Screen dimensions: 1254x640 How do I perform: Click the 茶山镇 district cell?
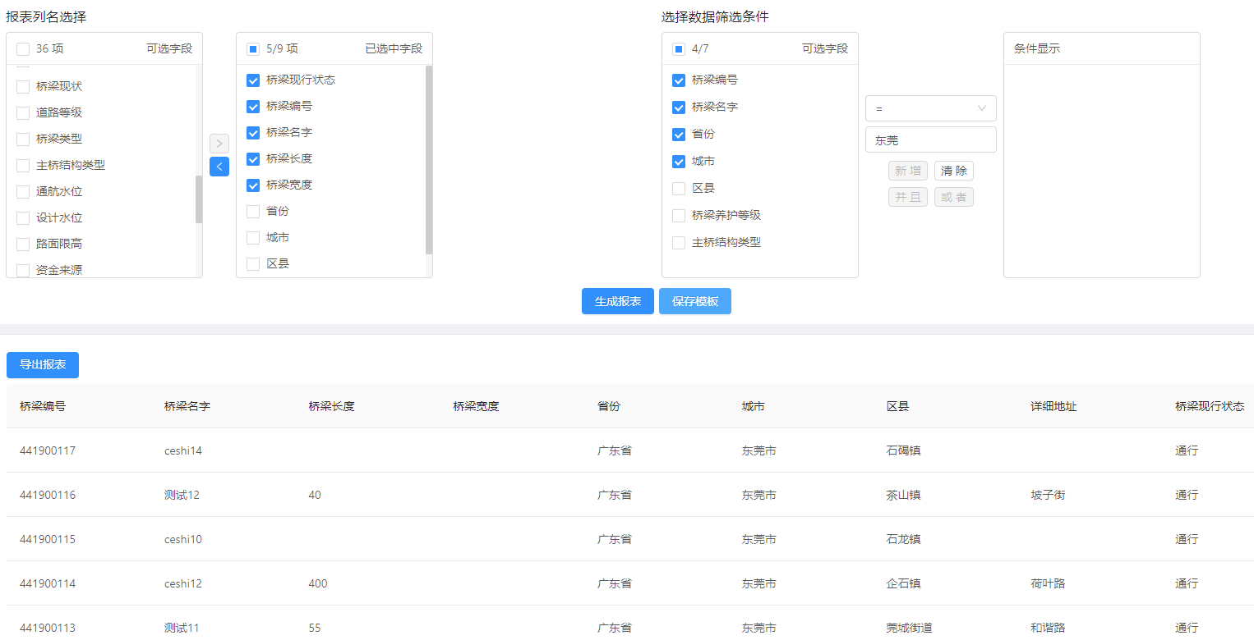point(904,495)
